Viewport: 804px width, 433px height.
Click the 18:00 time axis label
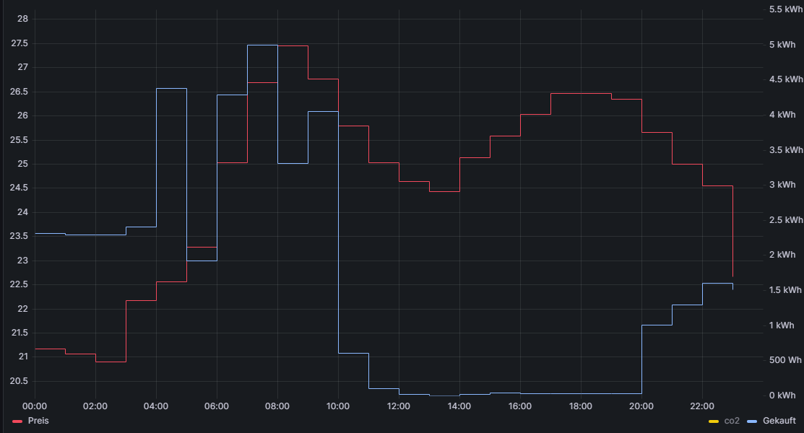[x=581, y=406]
